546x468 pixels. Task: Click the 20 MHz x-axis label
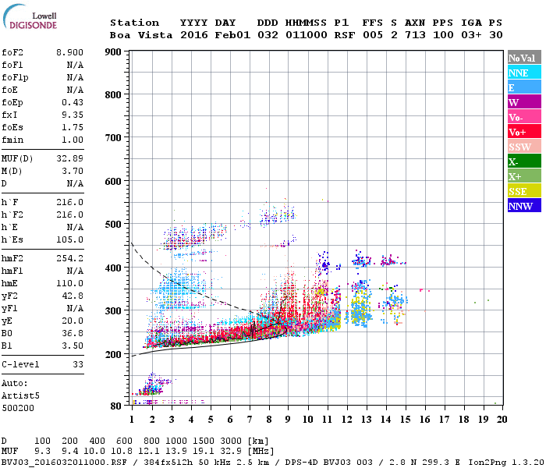(502, 420)
